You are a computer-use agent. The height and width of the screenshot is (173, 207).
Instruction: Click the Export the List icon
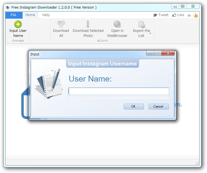(141, 24)
